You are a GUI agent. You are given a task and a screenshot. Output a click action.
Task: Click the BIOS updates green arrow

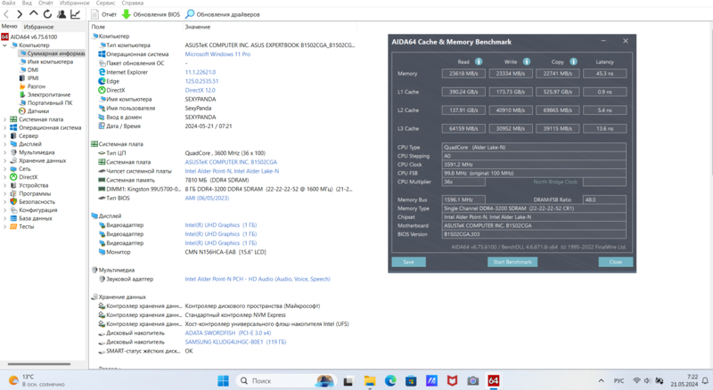pos(126,14)
